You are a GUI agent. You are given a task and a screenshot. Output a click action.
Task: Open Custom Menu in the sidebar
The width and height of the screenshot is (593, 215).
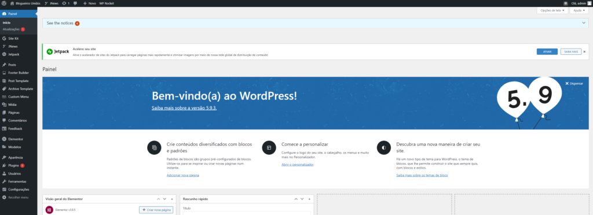click(19, 97)
